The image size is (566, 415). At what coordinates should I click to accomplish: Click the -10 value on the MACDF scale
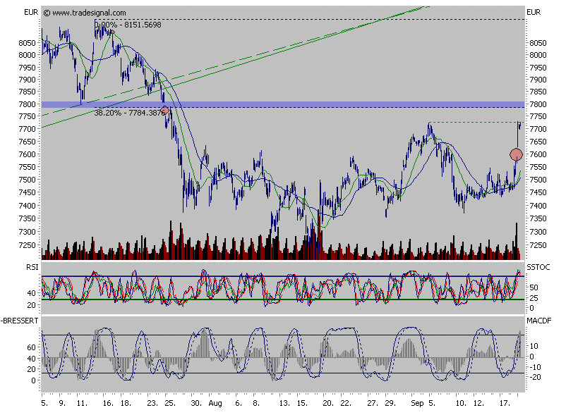(x=535, y=367)
